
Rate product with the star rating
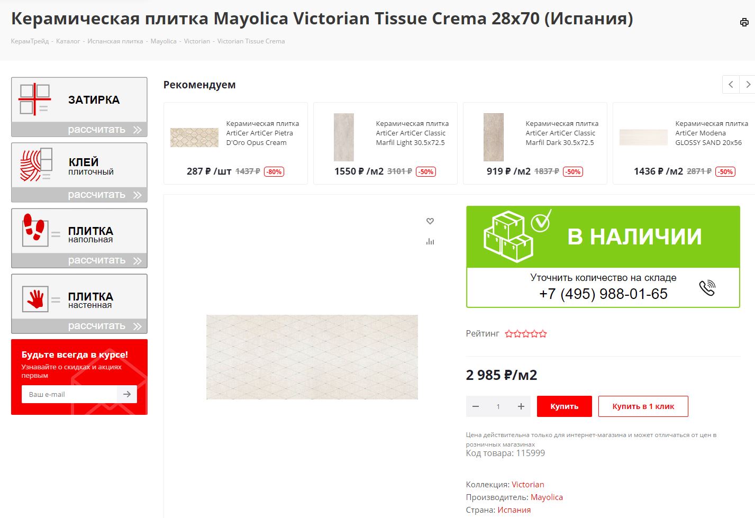[x=526, y=334]
